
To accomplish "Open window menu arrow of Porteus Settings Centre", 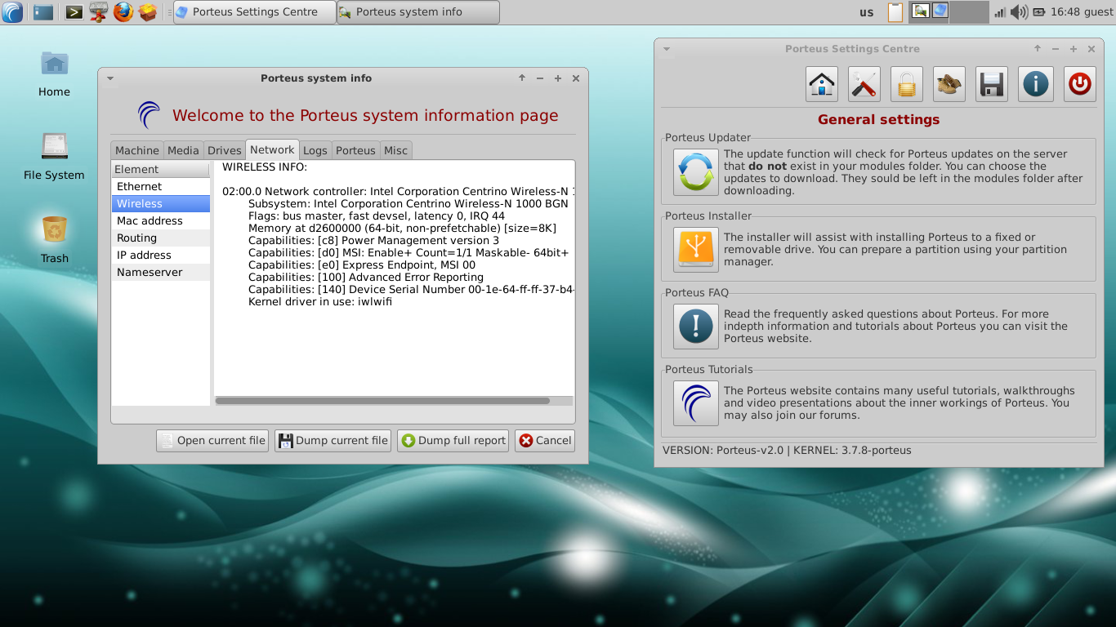I will coord(667,49).
